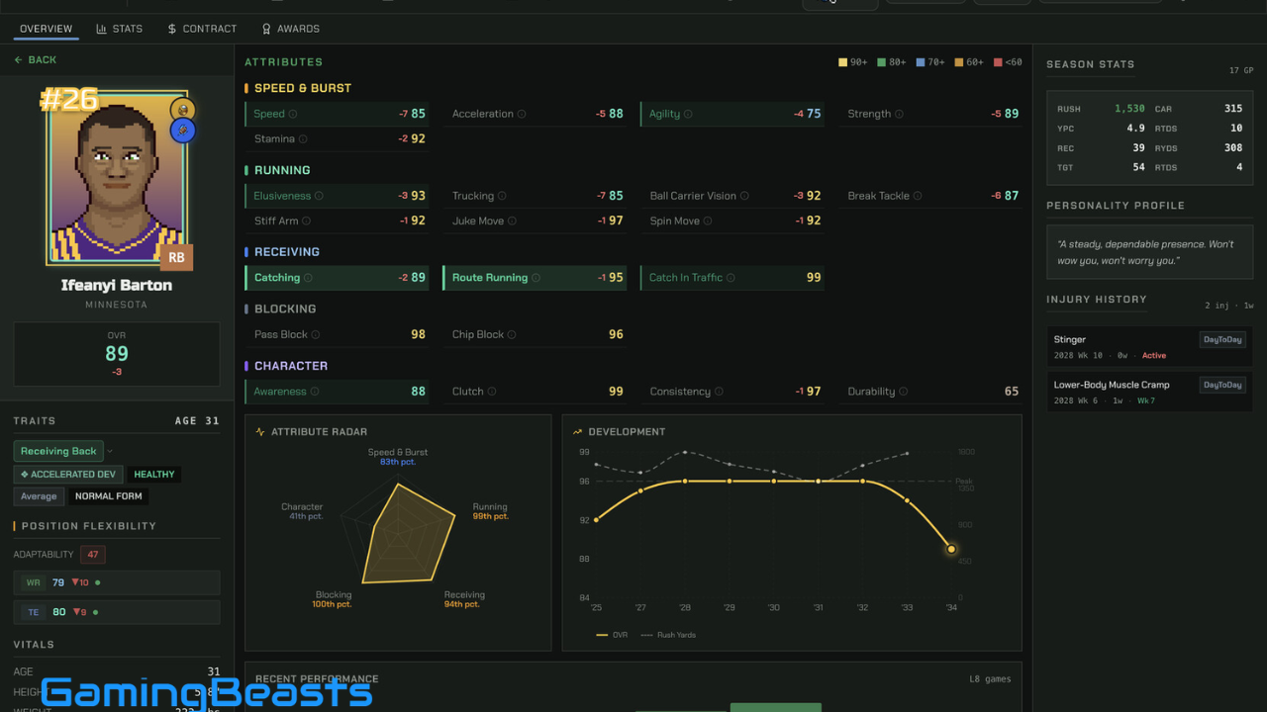Click the Healthy status tag
This screenshot has width=1267, height=712.
coord(154,475)
